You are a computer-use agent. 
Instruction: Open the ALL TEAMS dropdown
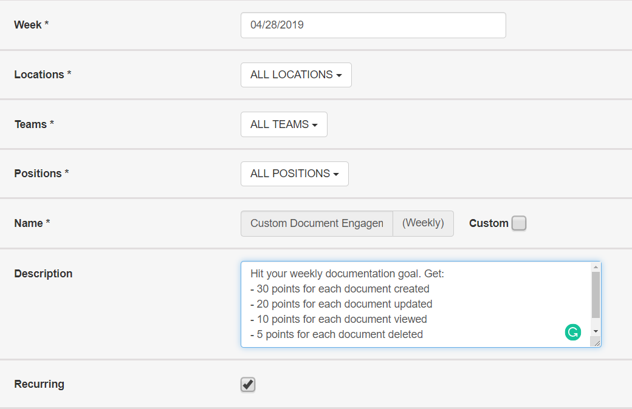(x=284, y=124)
